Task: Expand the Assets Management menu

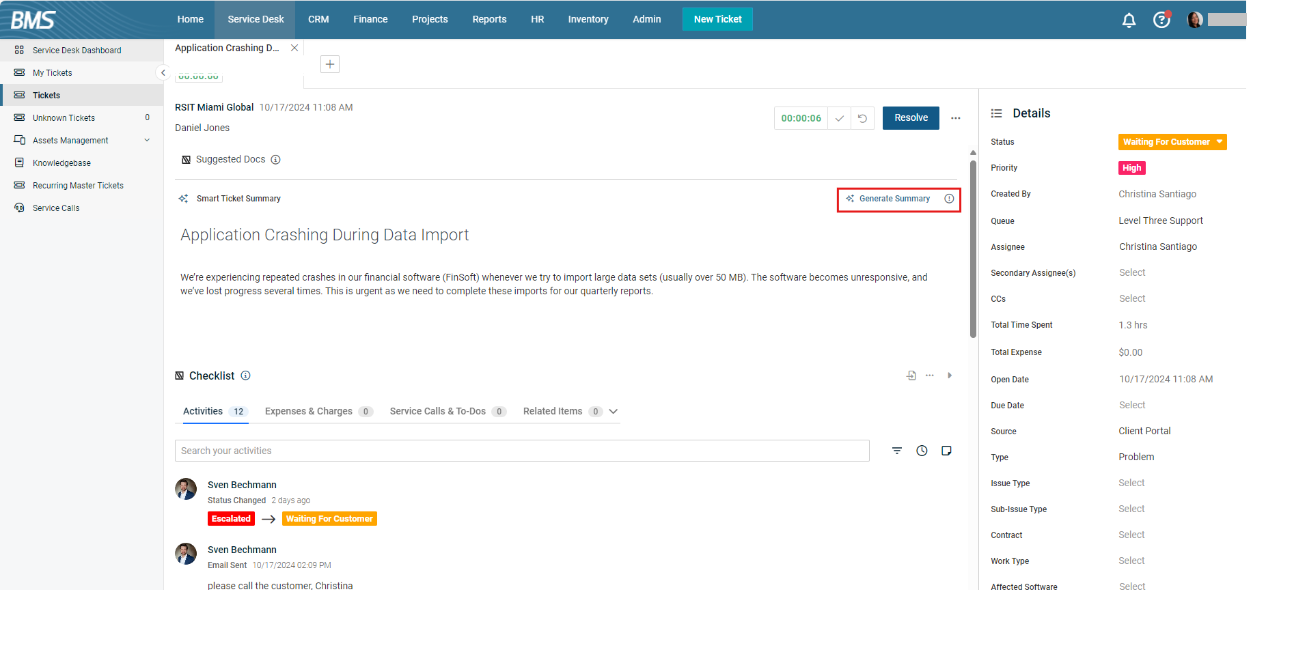Action: click(x=147, y=140)
